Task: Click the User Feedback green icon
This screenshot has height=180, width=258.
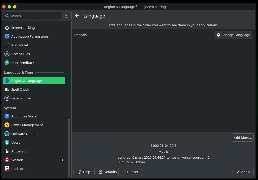Action: tap(7, 63)
